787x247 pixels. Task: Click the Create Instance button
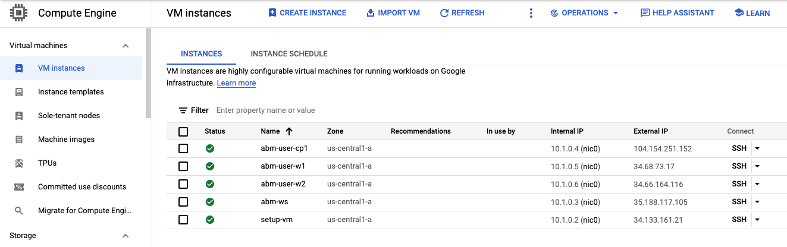[307, 13]
